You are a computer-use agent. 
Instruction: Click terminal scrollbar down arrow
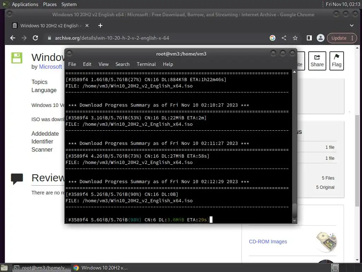[294, 221]
